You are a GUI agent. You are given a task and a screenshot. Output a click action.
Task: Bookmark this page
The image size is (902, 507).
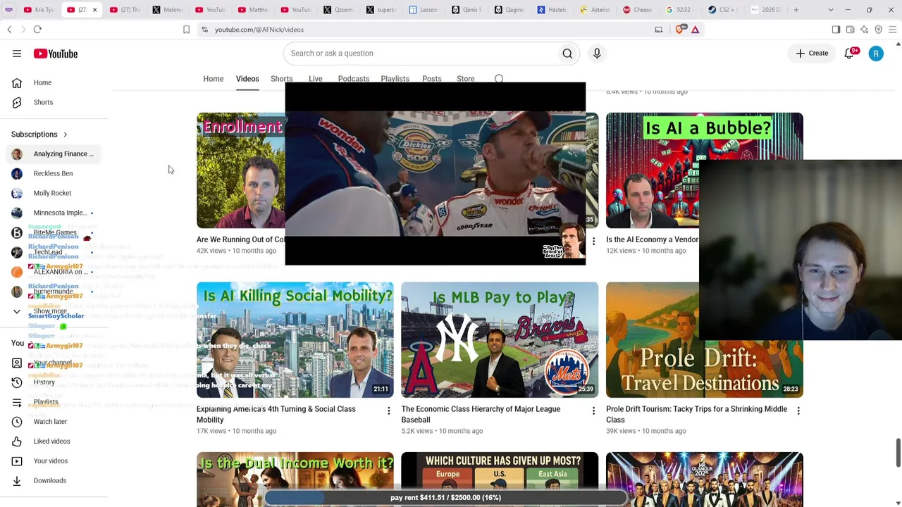pyautogui.click(x=186, y=30)
